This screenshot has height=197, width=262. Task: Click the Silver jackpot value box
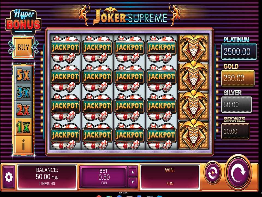[x=236, y=105]
